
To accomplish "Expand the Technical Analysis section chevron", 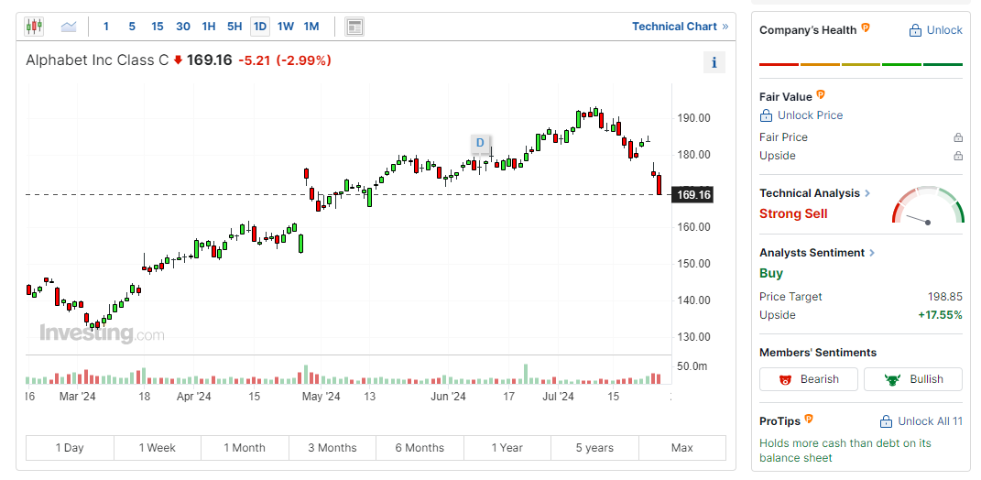I will pyautogui.click(x=867, y=193).
